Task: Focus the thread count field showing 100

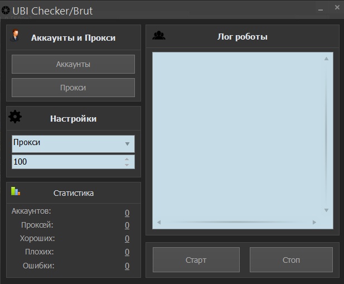Action: pyautogui.click(x=73, y=162)
